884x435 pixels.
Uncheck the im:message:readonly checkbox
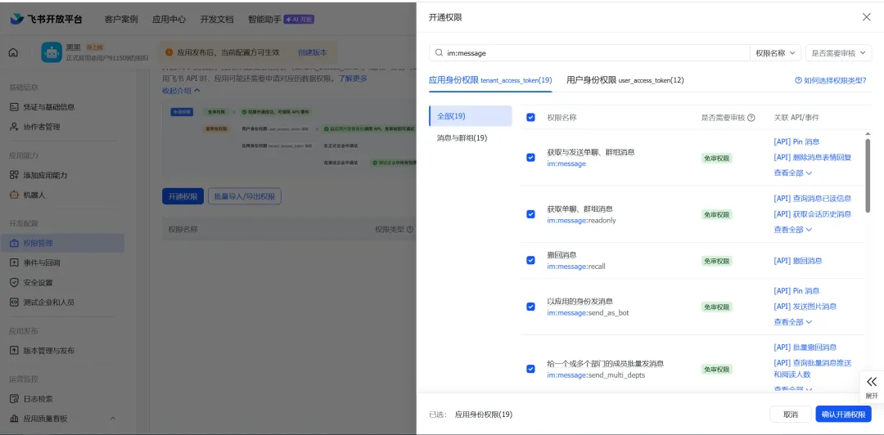coord(530,214)
